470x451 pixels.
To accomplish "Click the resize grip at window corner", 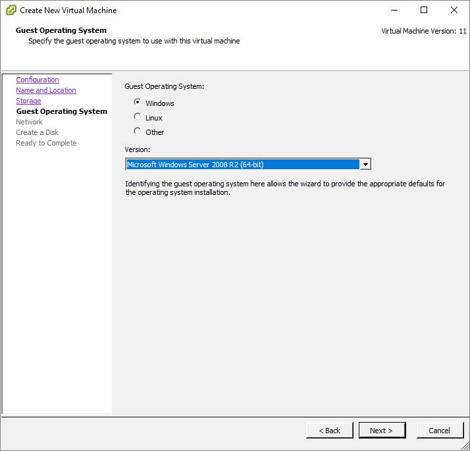I will (x=465, y=446).
